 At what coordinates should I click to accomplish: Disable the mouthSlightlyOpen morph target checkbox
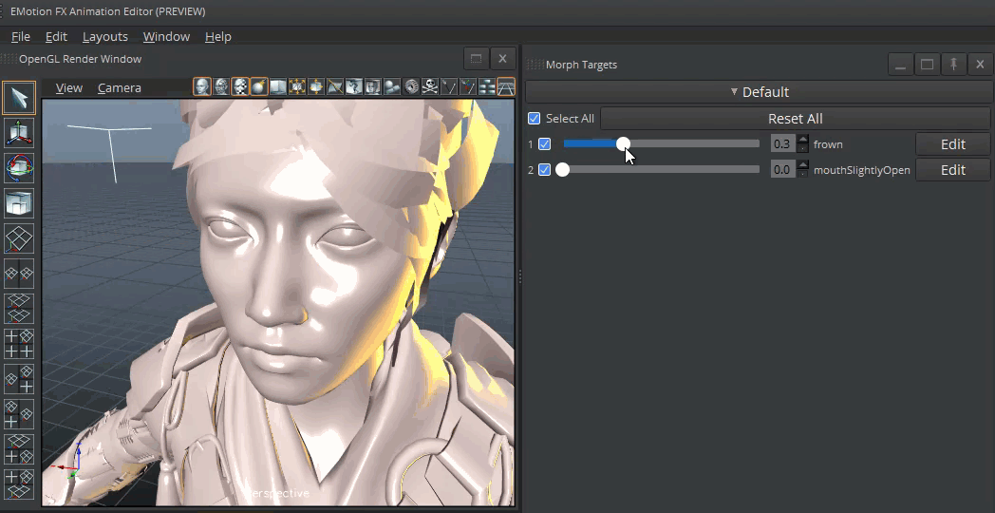pos(544,170)
